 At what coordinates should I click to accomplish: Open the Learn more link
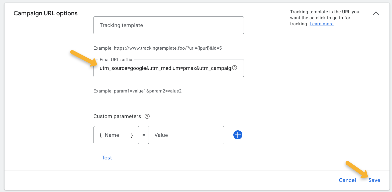(x=321, y=24)
